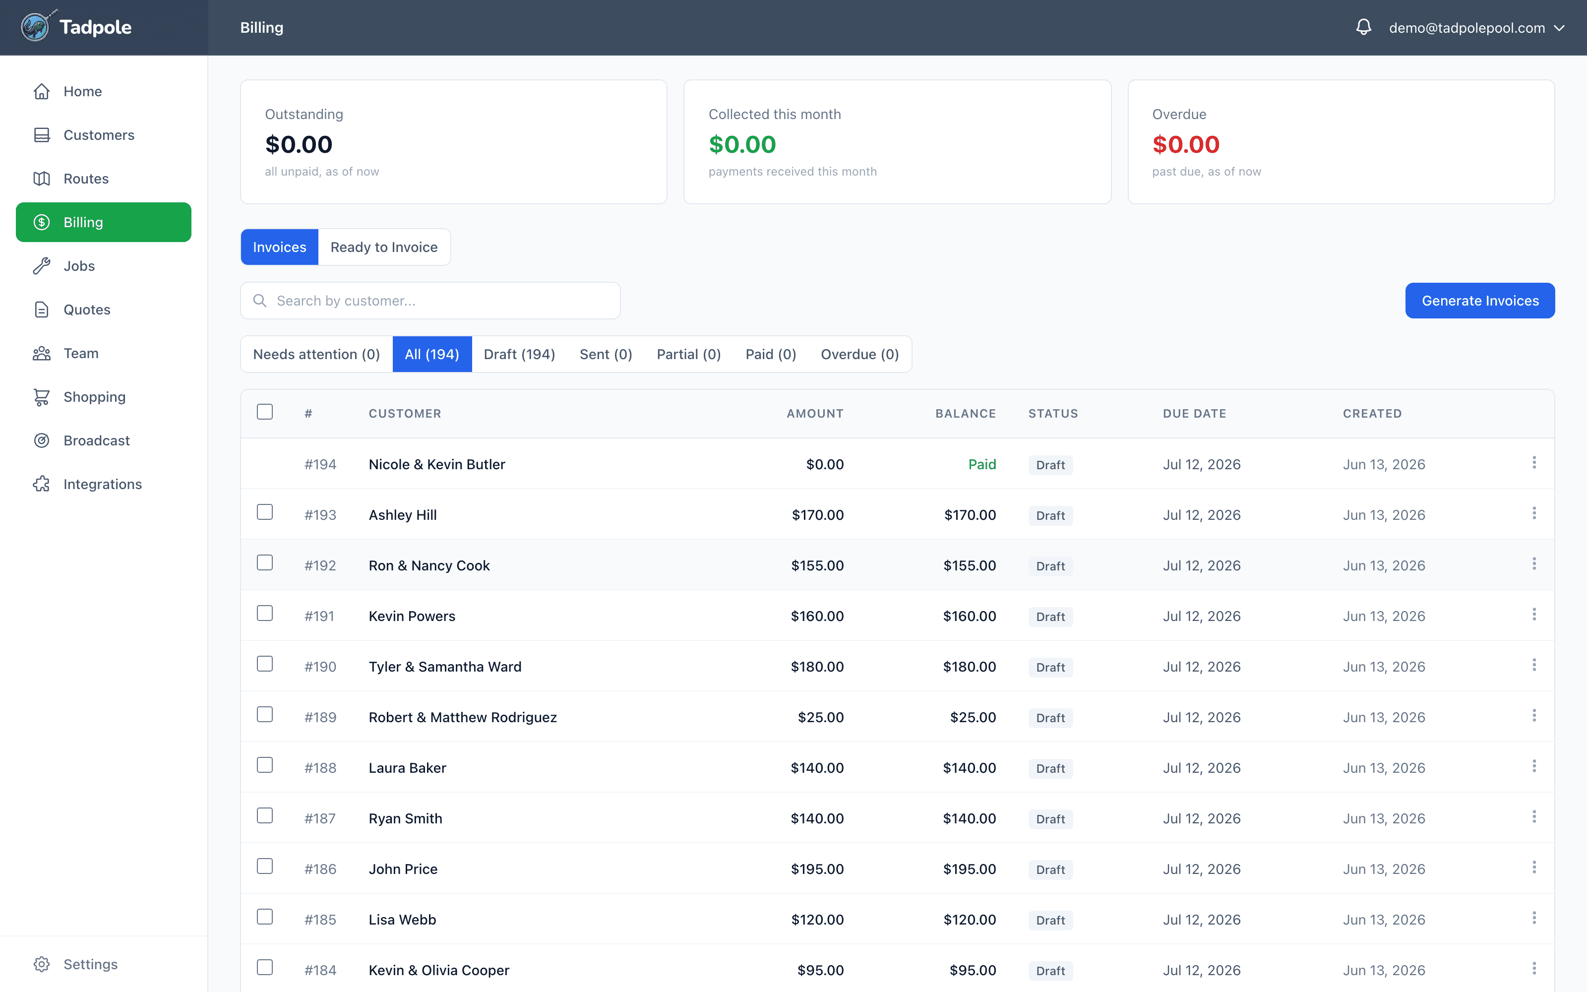Viewport: 1587px width, 992px height.
Task: Check the box for invoice #184
Action: (265, 967)
